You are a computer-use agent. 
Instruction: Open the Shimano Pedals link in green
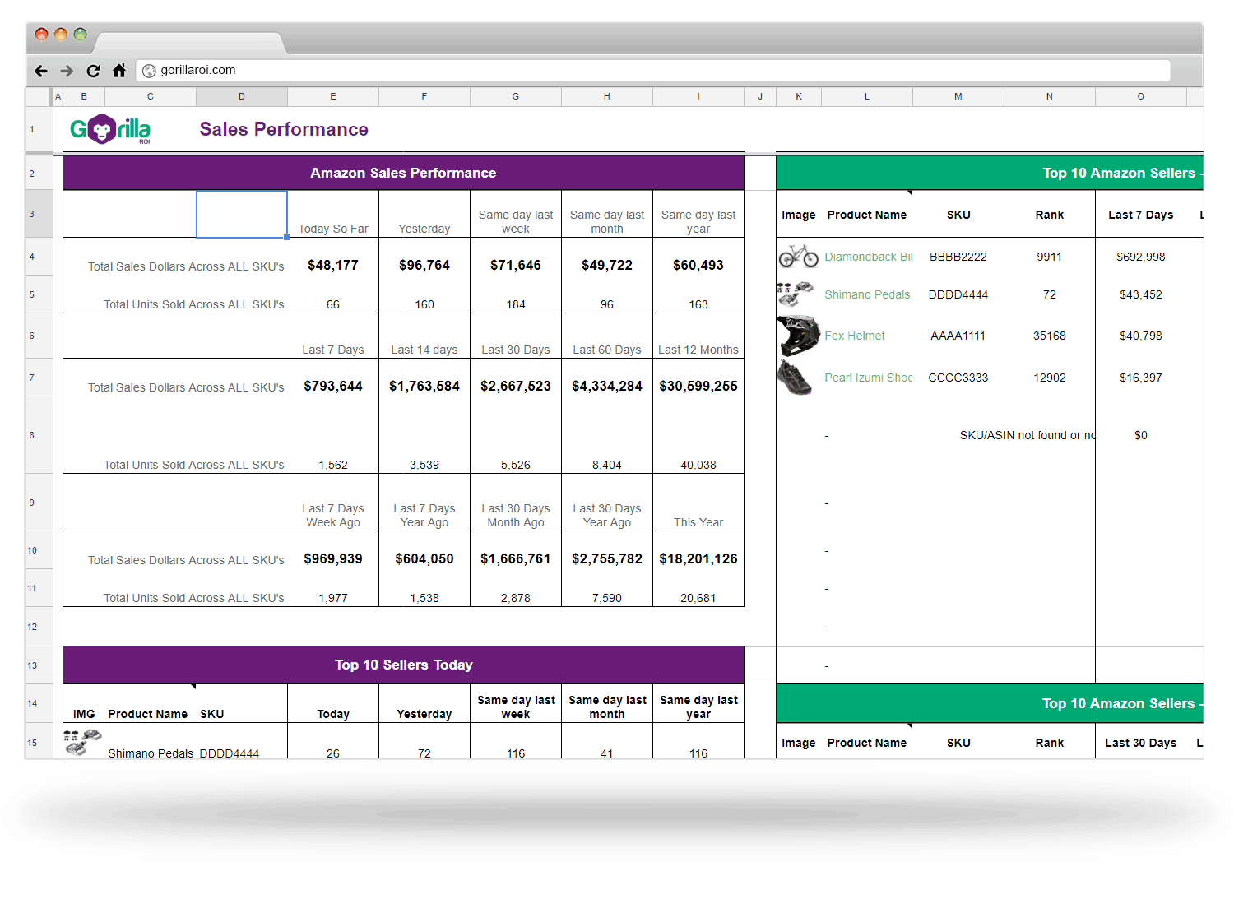[x=867, y=294]
